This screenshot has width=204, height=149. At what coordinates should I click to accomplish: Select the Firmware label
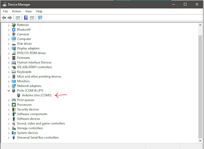tap(23, 58)
